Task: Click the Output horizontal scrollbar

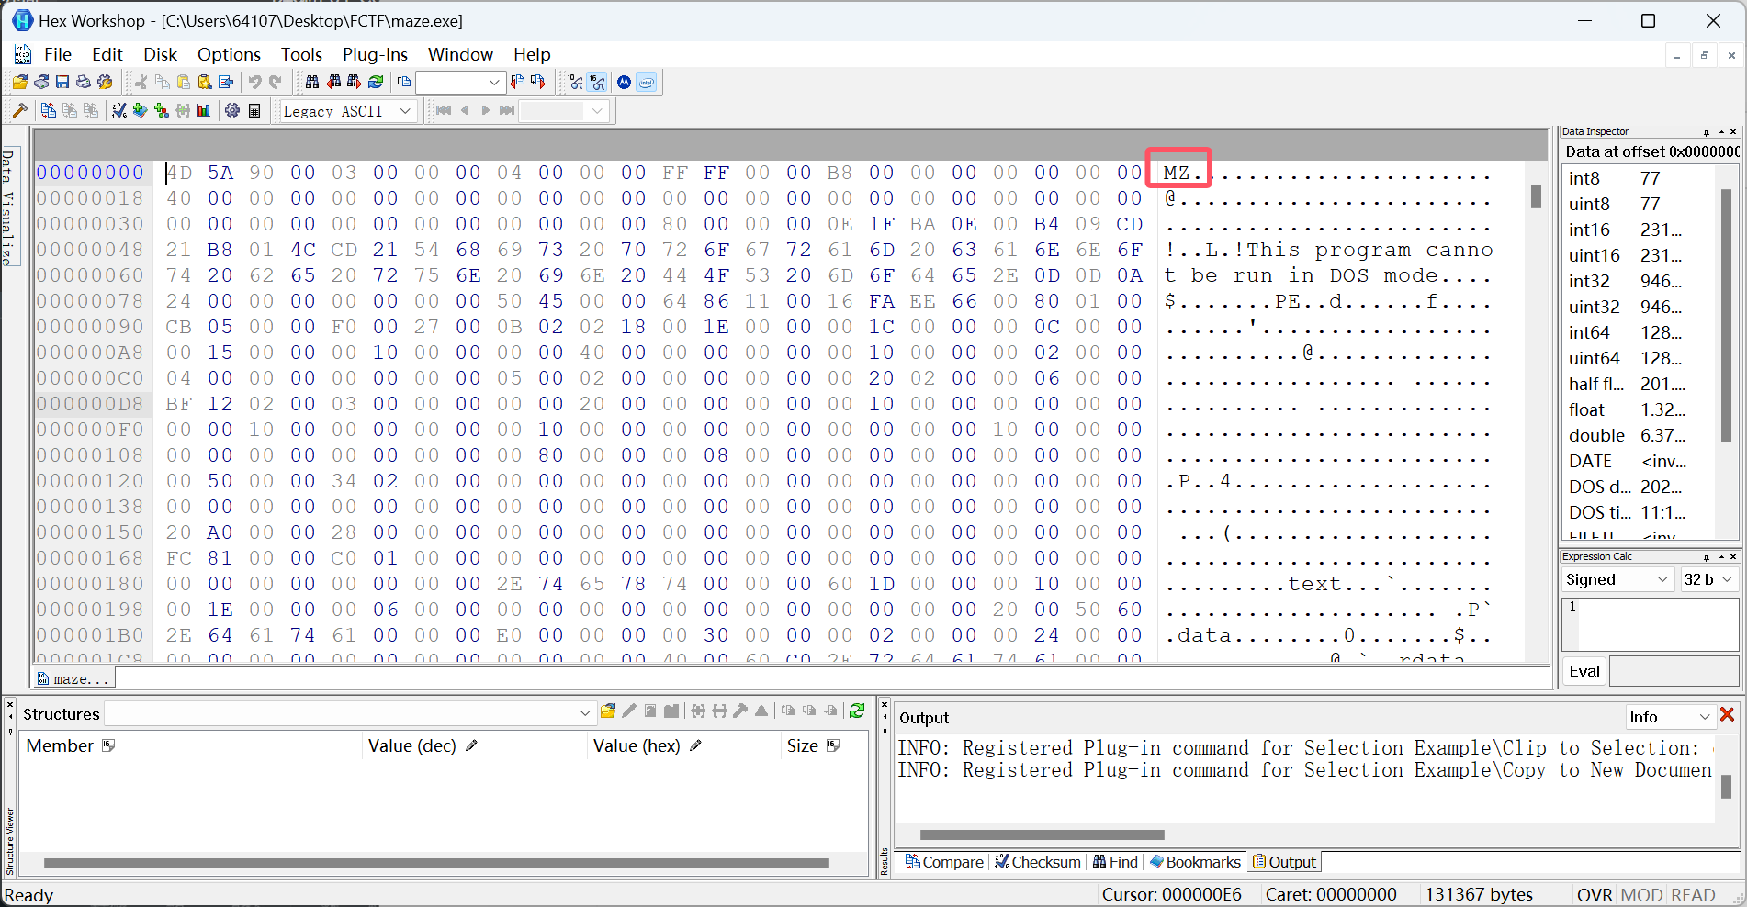Action: coord(1043,834)
